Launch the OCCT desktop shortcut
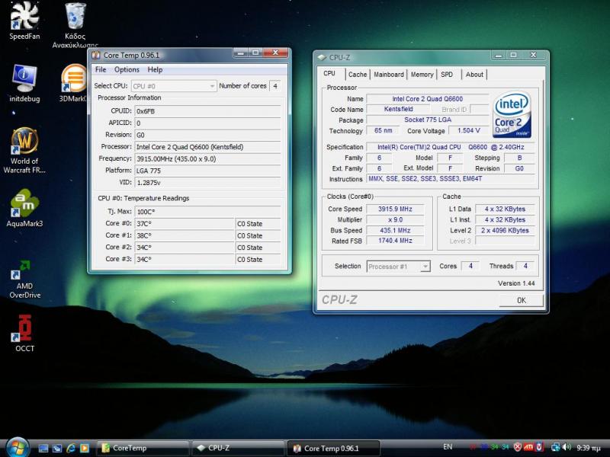Image resolution: width=610 pixels, height=457 pixels. 24,334
